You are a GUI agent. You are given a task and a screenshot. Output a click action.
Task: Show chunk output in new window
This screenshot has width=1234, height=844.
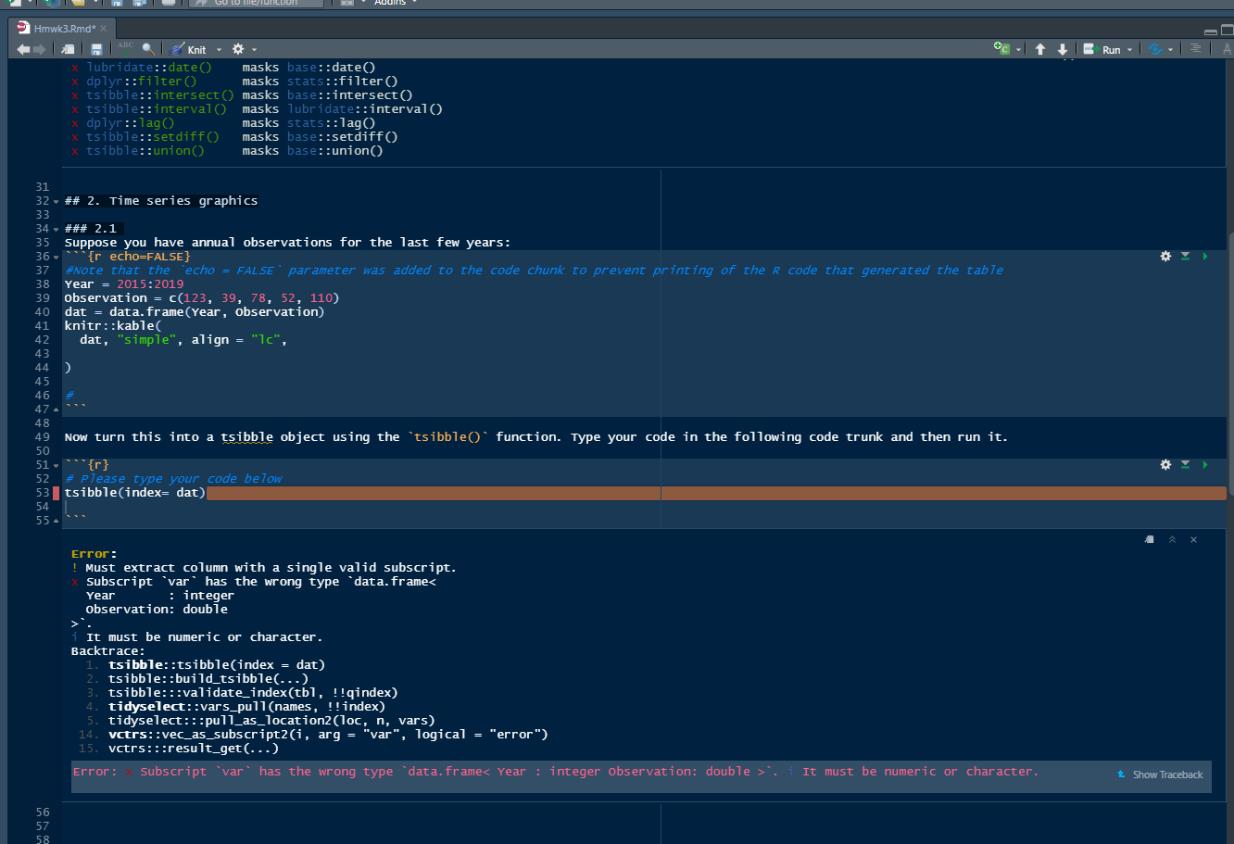coord(1150,539)
